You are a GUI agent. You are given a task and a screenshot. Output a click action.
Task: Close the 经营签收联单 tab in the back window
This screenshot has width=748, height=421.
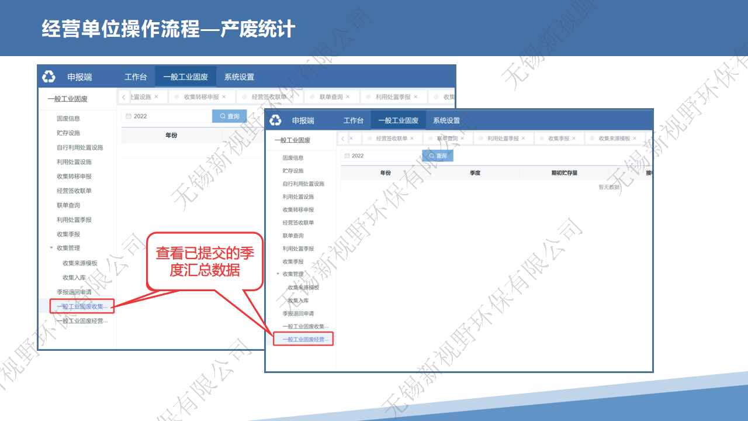click(x=292, y=97)
